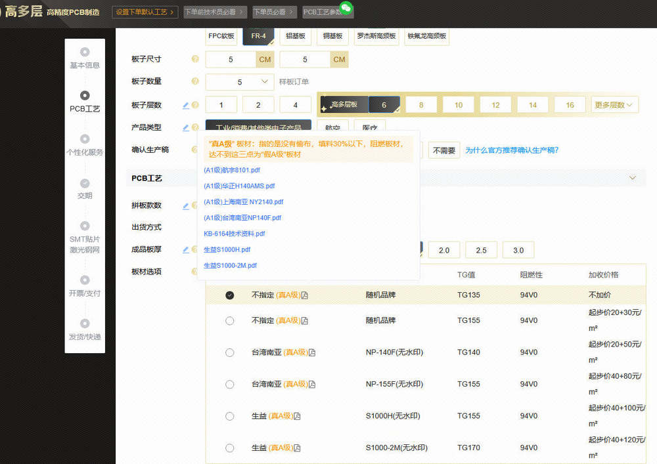Image resolution: width=657 pixels, height=464 pixels.
Task: Click the first 板子尺寸 input field
Action: (231, 60)
